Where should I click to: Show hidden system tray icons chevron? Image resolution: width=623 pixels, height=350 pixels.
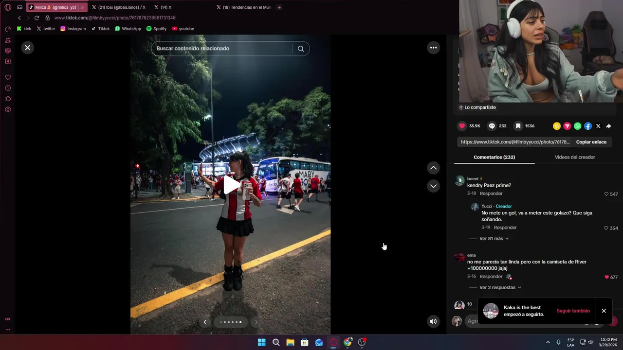click(548, 342)
